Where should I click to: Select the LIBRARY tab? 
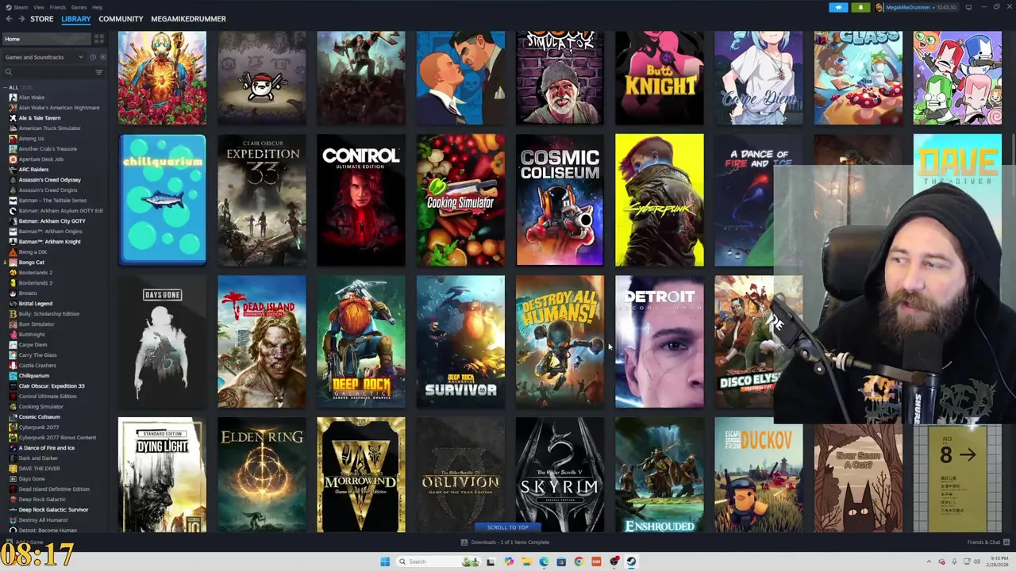pyautogui.click(x=76, y=18)
